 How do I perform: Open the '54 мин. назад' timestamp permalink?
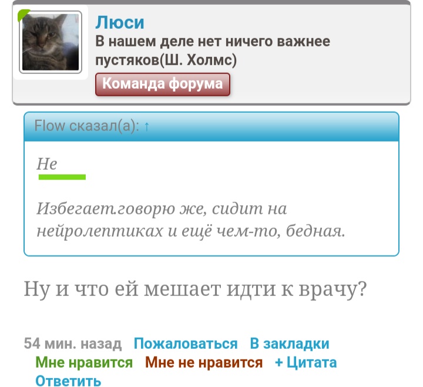pyautogui.click(x=73, y=344)
